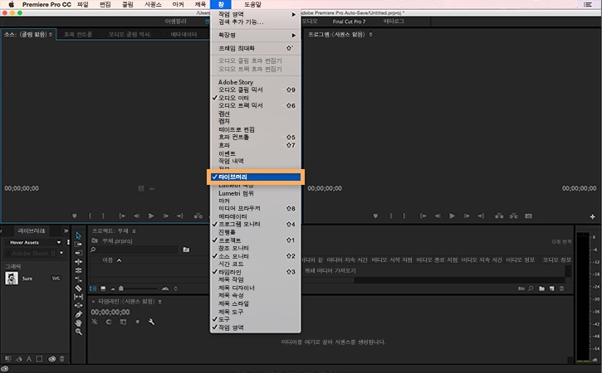Add text style with A icon in Libraries
This screenshot has width=602, height=373.
(x=29, y=359)
